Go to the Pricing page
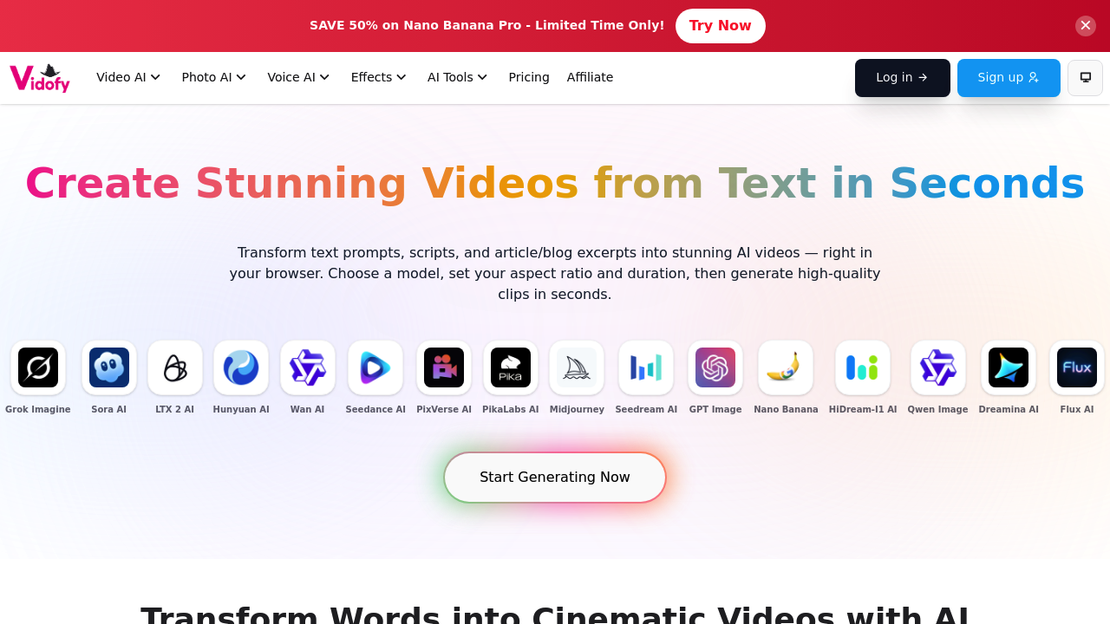The height and width of the screenshot is (624, 1110). [529, 77]
